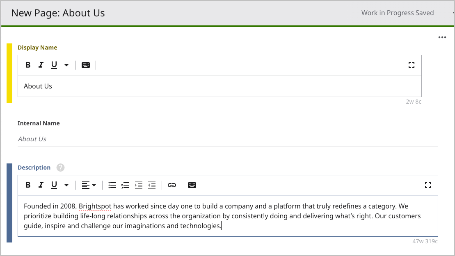Insert a bulleted list in Description

pos(112,185)
